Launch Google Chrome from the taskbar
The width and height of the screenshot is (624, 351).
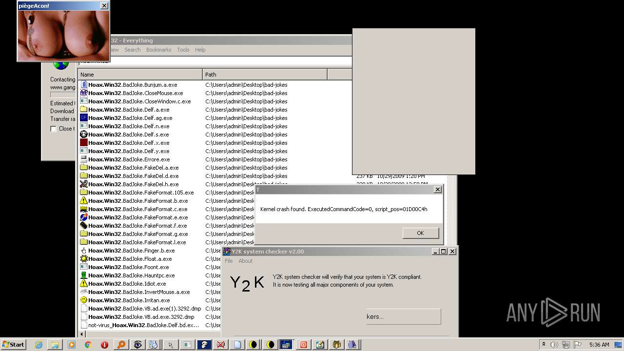coord(88,345)
